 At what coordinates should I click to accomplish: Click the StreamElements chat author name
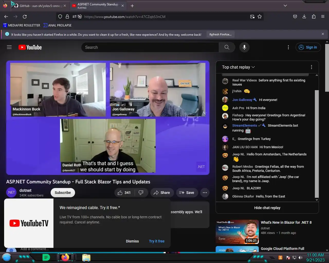click(x=245, y=125)
